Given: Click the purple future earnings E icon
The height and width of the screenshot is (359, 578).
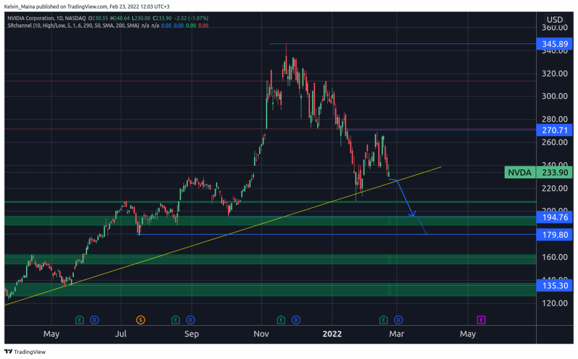Looking at the screenshot, I should point(481,320).
